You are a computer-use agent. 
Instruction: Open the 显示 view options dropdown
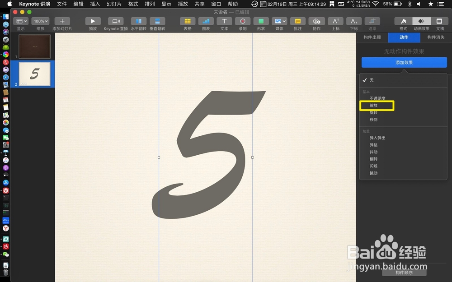[21, 21]
